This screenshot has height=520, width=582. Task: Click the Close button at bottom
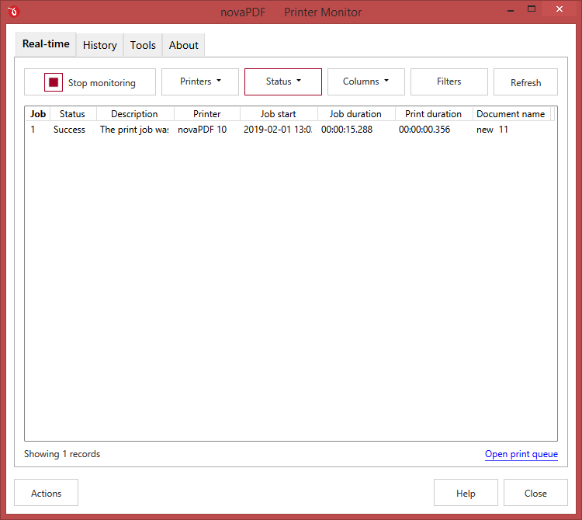(535, 493)
